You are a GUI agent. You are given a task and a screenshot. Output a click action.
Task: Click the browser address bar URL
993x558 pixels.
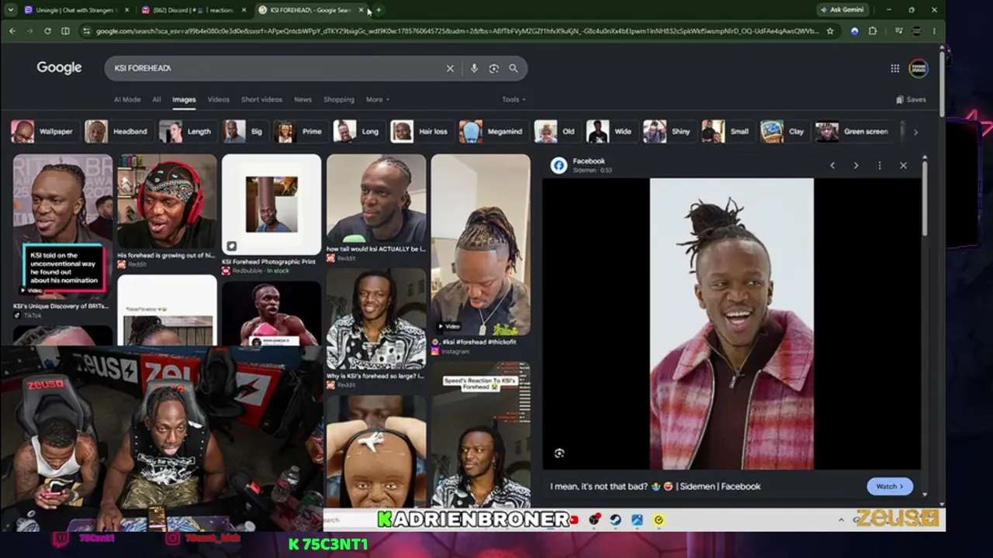point(458,31)
